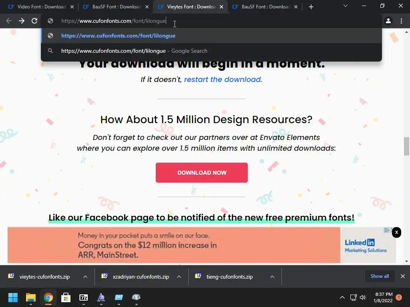The height and width of the screenshot is (307, 410).
Task: Click the scrollbar up arrow
Action: tap(406, 32)
